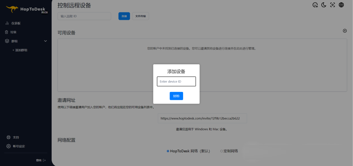The image size is (353, 166).
Task: Focus the Enter device ID field
Action: [x=176, y=82]
